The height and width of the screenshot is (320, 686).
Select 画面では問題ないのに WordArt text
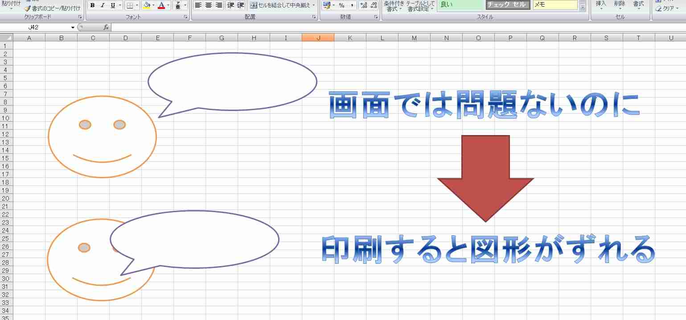tap(485, 105)
